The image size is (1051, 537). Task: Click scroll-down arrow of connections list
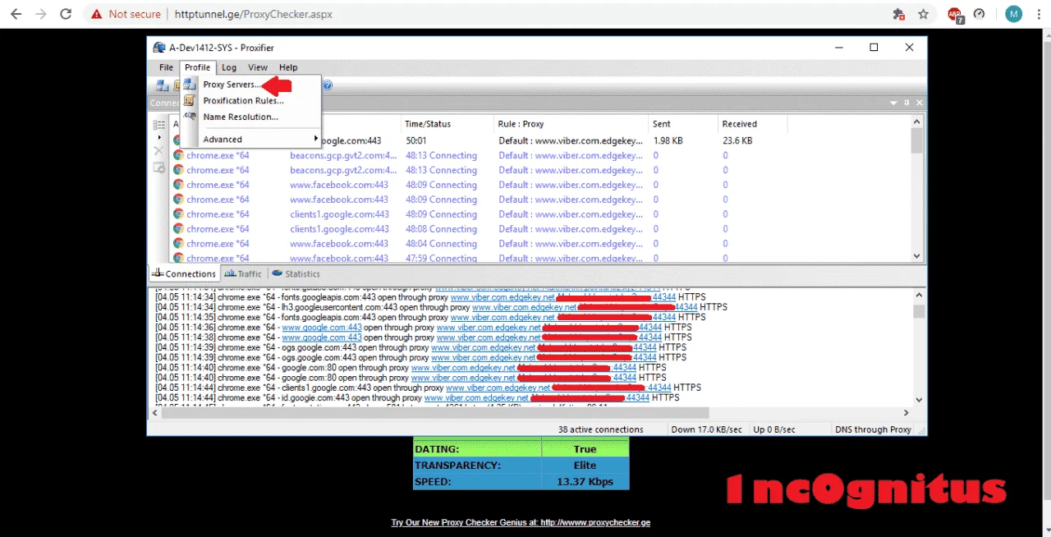[917, 256]
